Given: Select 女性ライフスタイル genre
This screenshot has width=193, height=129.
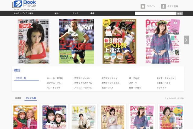Looking at the screenshot, I should (x=111, y=83).
